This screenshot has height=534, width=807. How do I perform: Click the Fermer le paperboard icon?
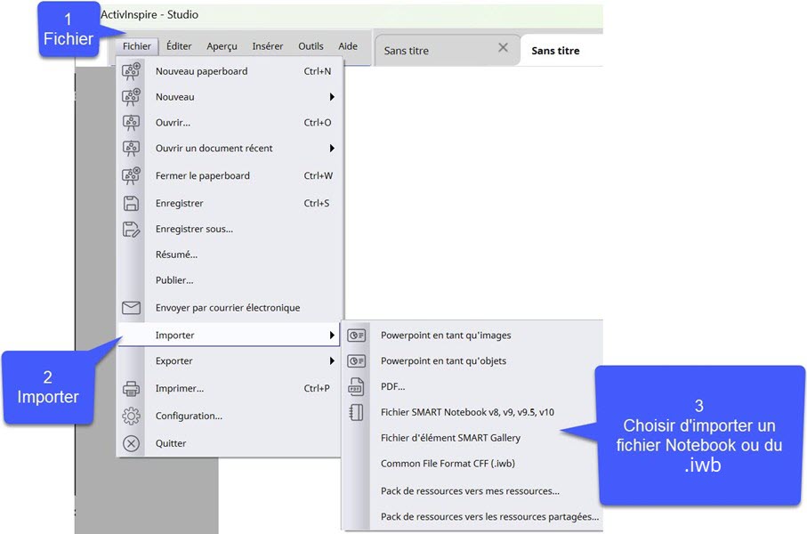coord(132,175)
